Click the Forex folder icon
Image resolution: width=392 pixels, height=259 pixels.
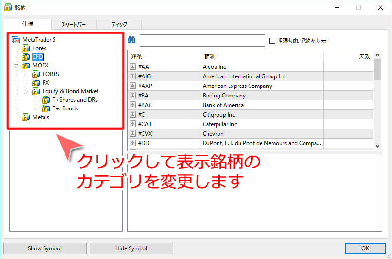click(x=26, y=48)
